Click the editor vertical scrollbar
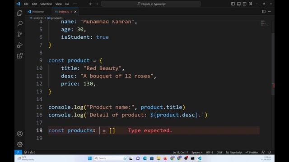289x162 pixels. click(273, 64)
